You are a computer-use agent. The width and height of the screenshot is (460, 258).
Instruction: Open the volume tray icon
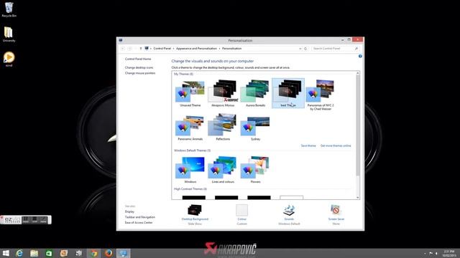436,253
